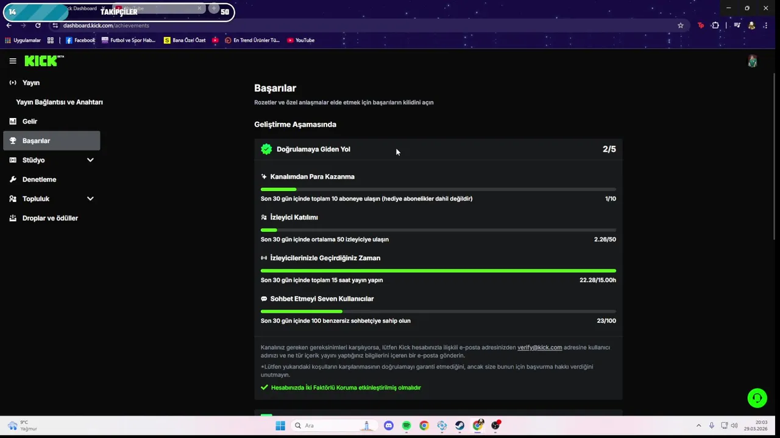780x438 pixels.
Task: Click the 22.28/15.00h value
Action: coord(598,280)
